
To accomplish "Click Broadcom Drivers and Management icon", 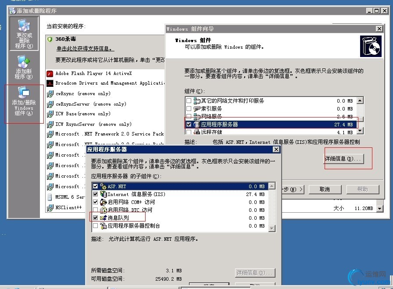I will point(50,83).
